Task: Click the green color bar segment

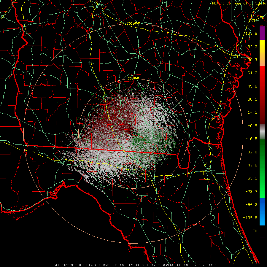Action: [x=262, y=169]
